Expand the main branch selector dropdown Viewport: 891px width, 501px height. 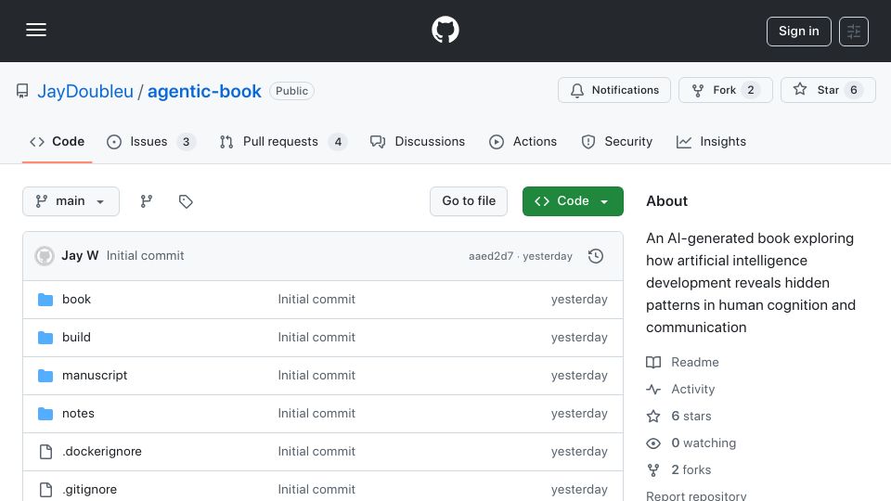(x=71, y=201)
